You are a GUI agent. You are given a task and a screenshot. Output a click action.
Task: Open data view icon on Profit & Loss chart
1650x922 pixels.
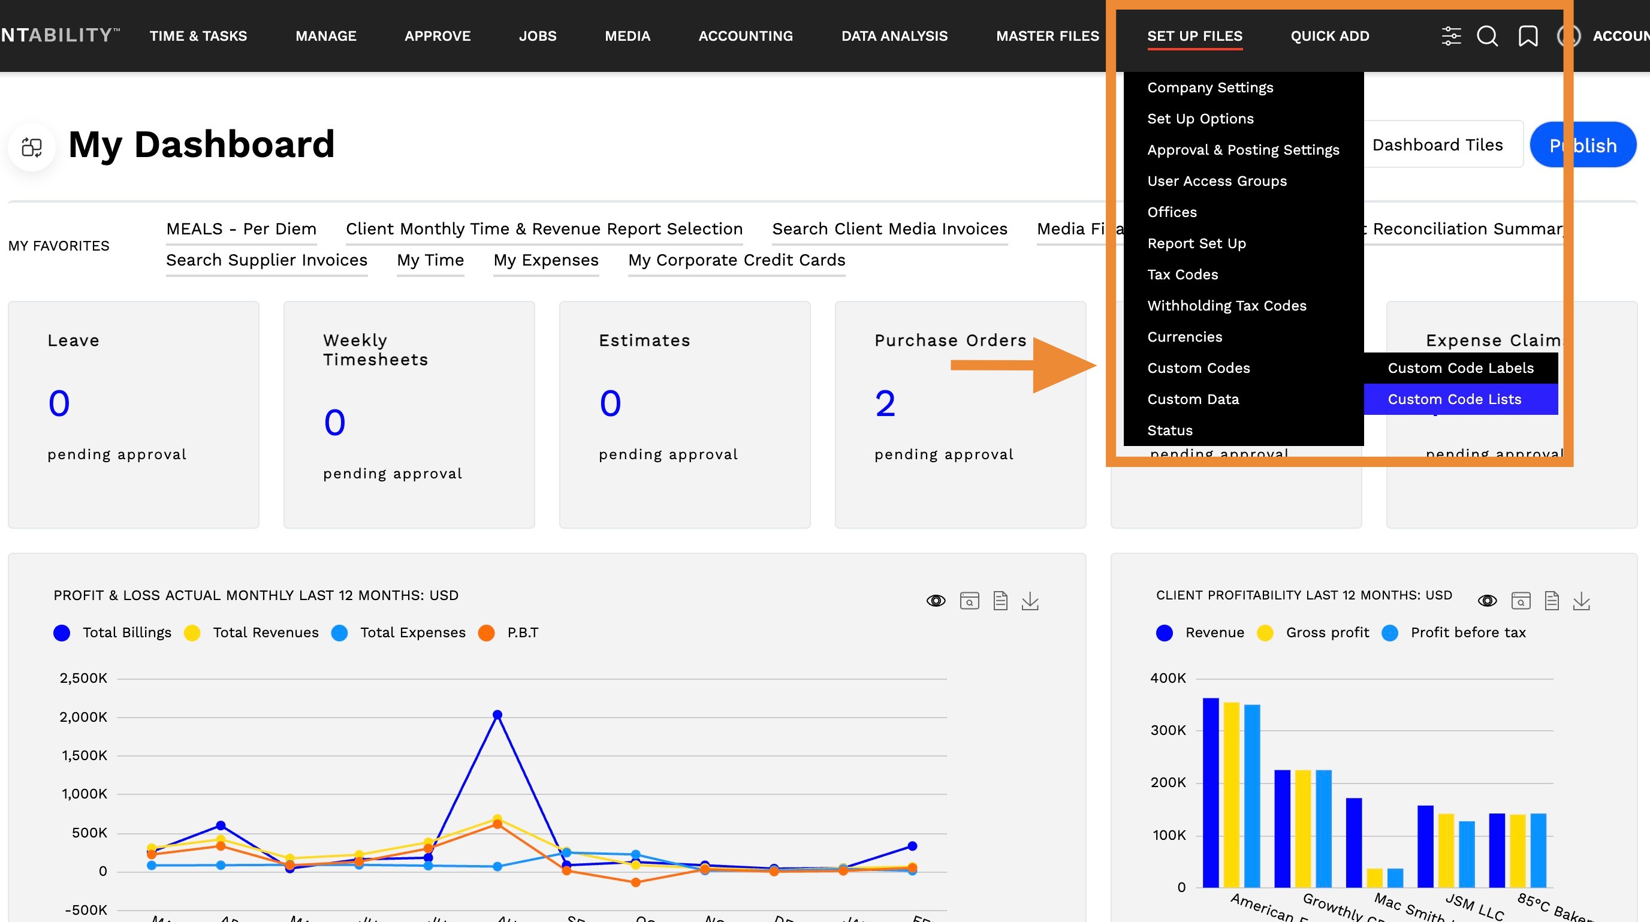coord(969,600)
